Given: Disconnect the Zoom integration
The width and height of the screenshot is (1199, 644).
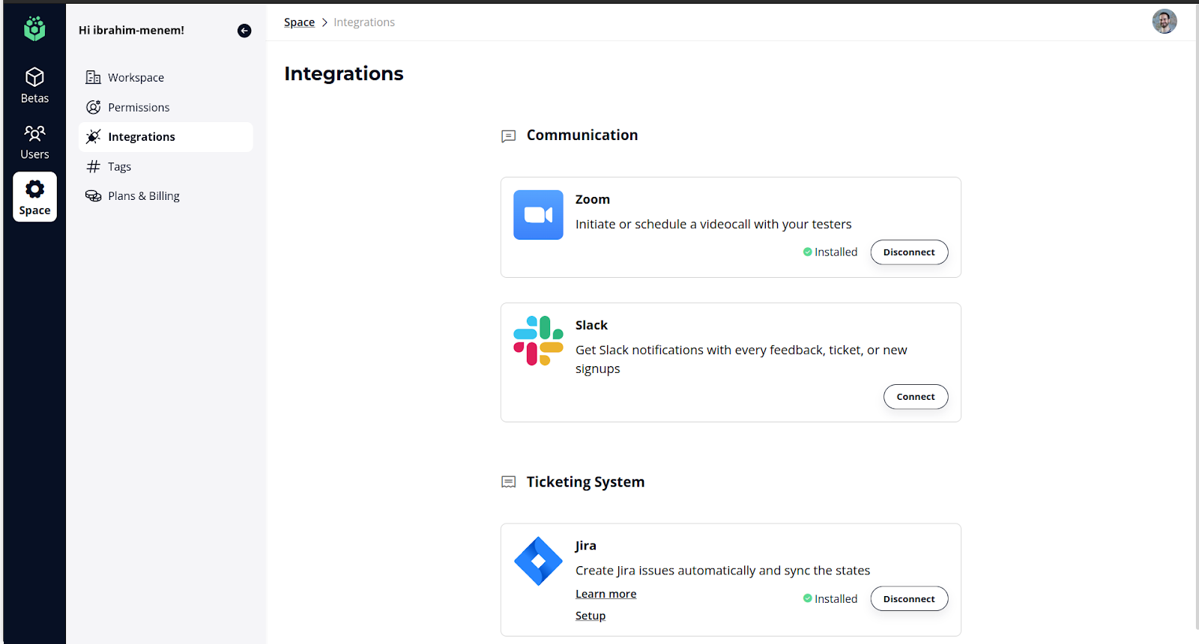Looking at the screenshot, I should coord(908,252).
